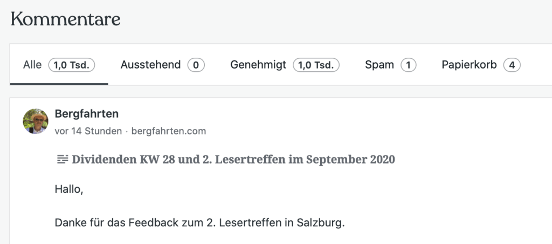Show Genehmigt comments
Viewport: 552px width, 244px height.
tap(258, 65)
